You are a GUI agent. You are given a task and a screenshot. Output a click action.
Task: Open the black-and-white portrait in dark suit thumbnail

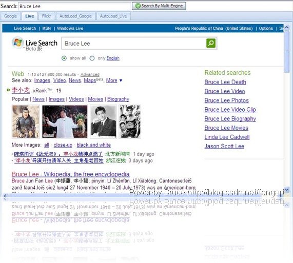point(103,122)
